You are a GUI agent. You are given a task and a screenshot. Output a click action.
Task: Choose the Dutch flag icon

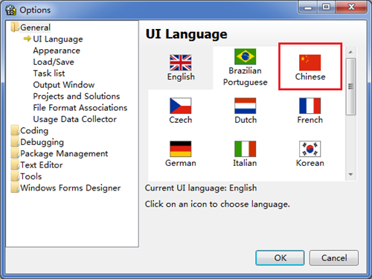coord(245,106)
